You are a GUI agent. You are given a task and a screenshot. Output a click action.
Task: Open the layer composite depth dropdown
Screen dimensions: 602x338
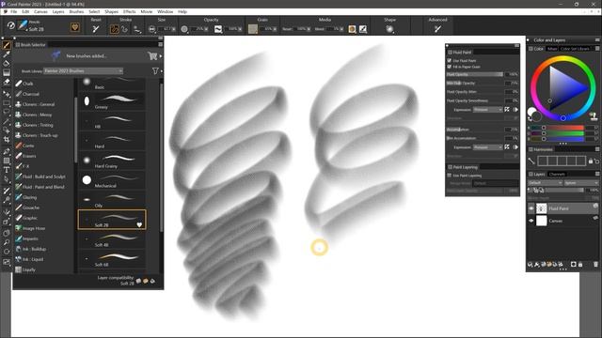581,183
